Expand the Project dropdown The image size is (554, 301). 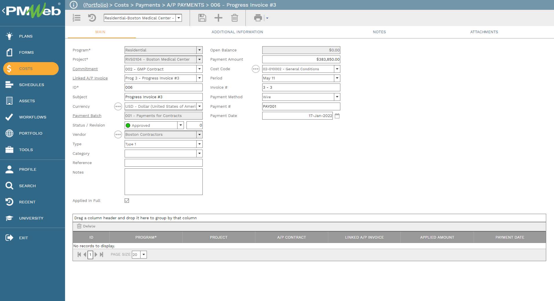tap(200, 59)
